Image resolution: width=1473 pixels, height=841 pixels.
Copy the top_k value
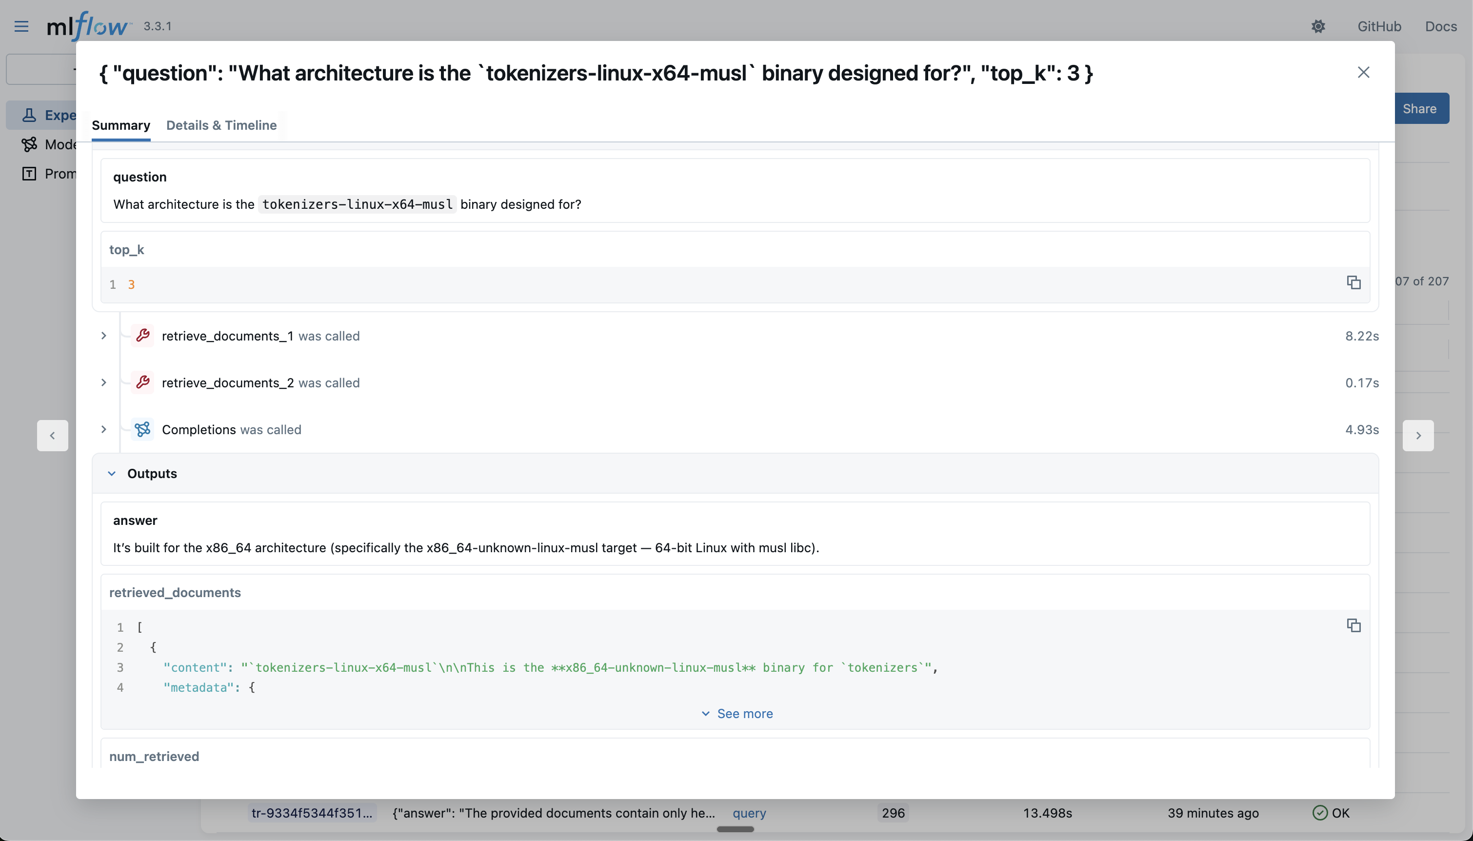[x=1354, y=282]
